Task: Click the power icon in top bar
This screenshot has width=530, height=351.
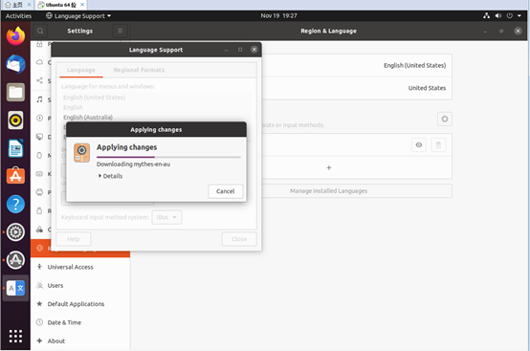Action: (x=509, y=15)
